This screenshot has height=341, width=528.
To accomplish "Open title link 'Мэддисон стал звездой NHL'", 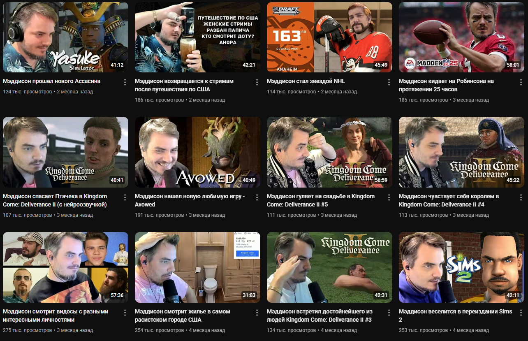I will [306, 81].
